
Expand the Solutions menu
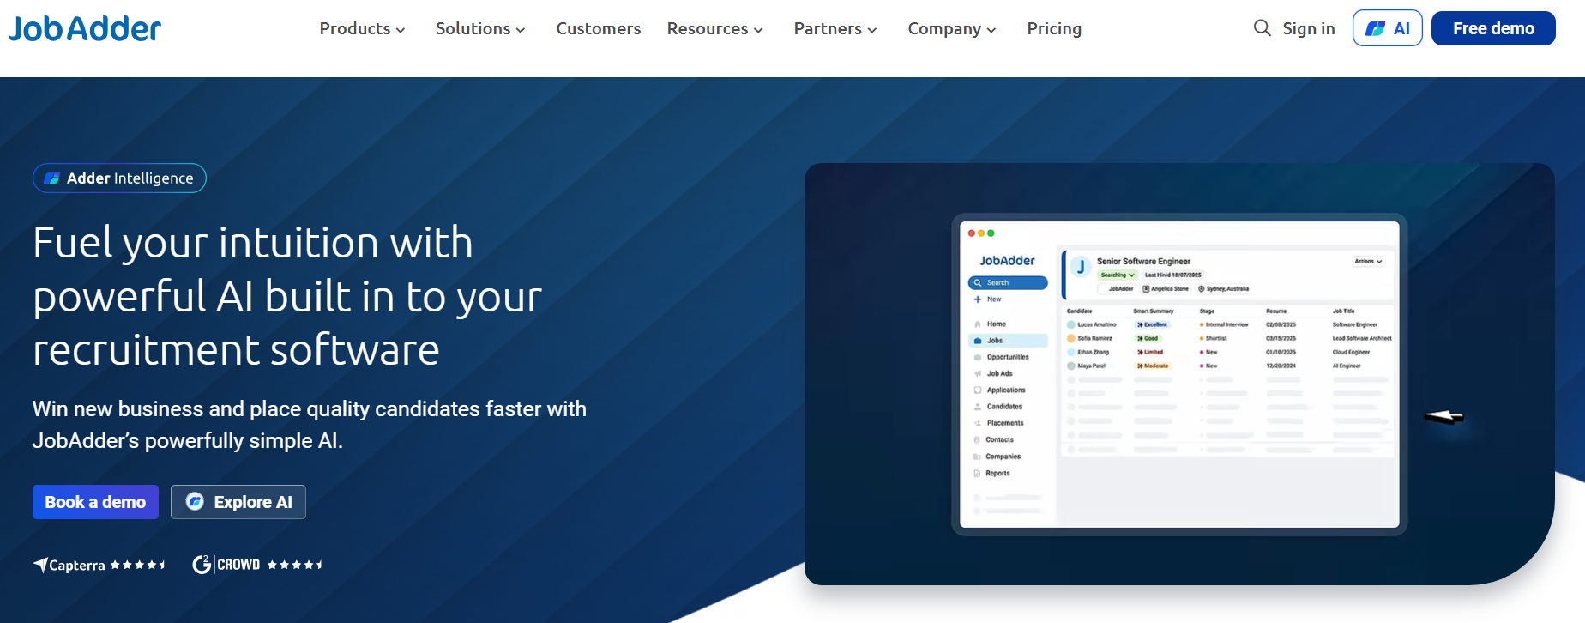coord(480,28)
